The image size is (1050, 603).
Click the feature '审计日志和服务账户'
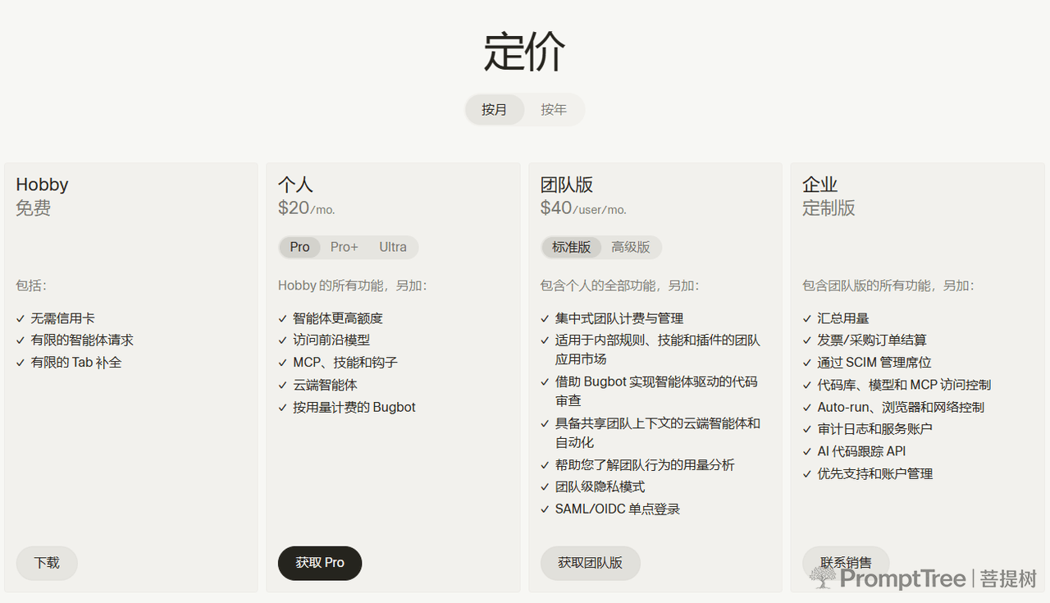pyautogui.click(x=874, y=428)
